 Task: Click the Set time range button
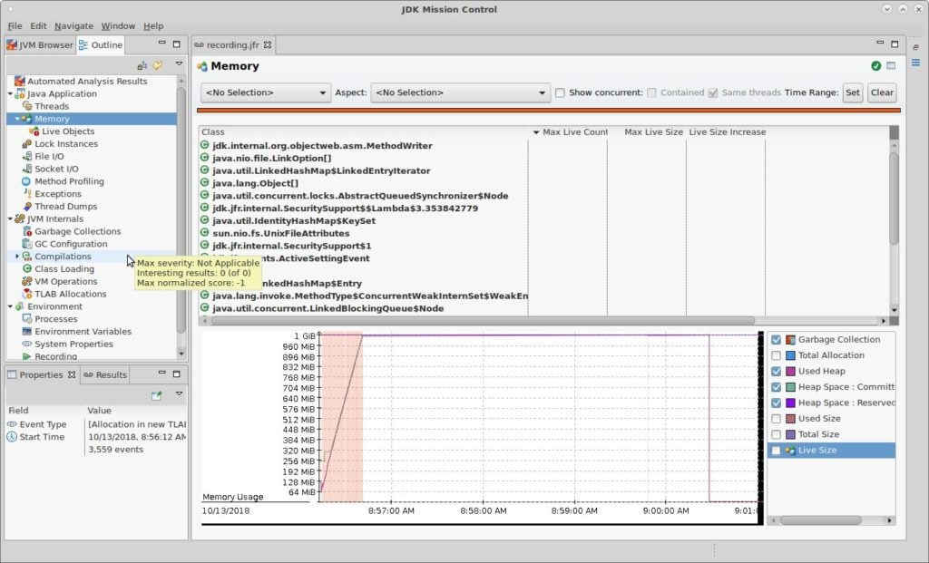click(x=853, y=92)
